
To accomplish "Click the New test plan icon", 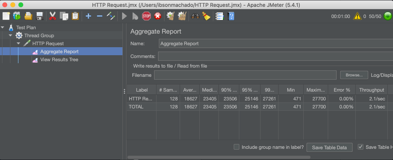I will (x=6, y=16).
